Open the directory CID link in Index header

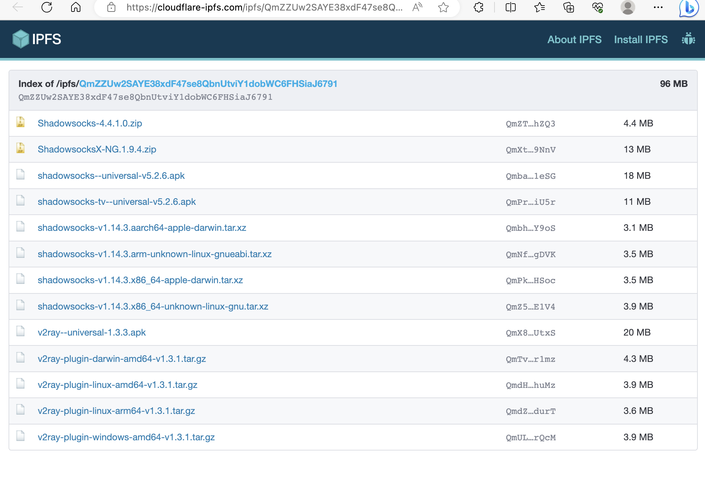[x=208, y=84]
